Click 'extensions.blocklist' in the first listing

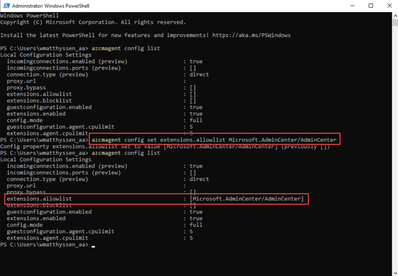coord(39,100)
